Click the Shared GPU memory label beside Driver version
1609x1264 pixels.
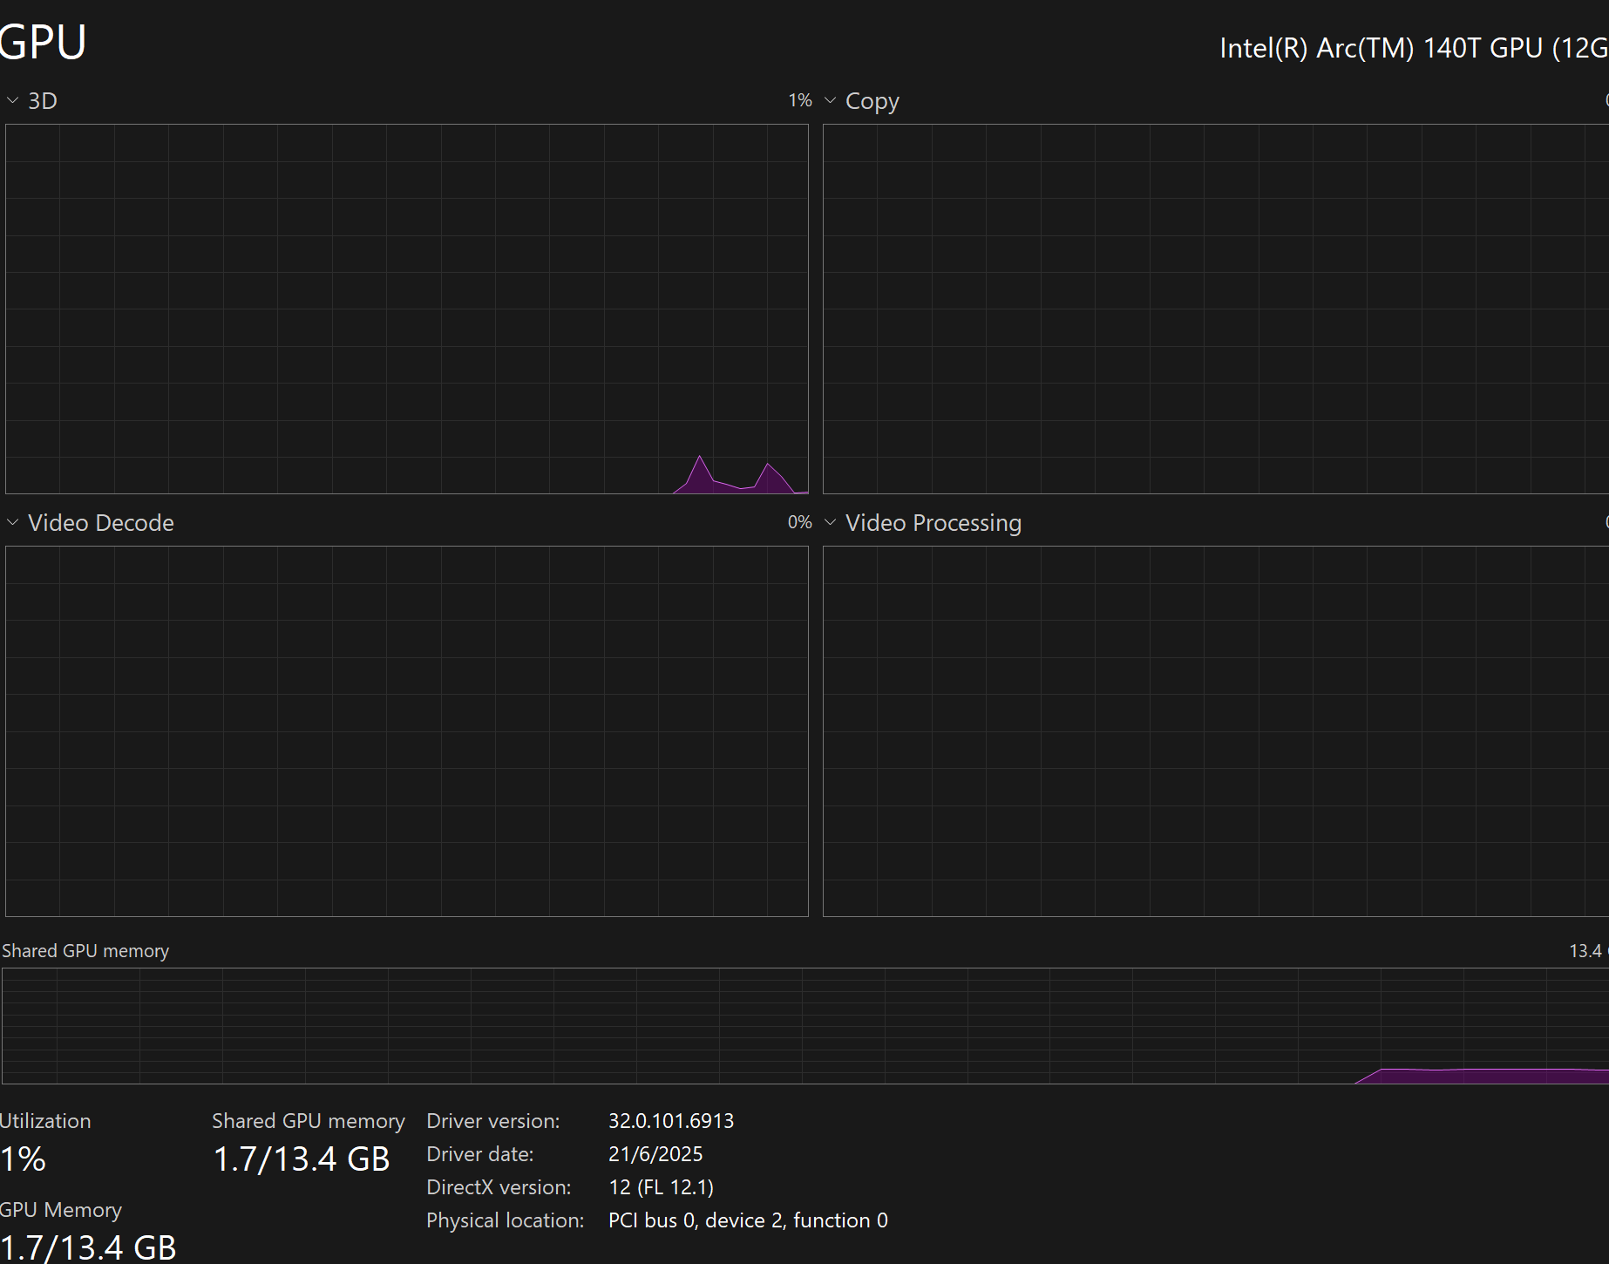pos(309,1121)
